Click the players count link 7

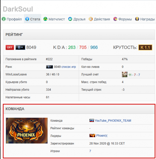[x=90, y=151]
